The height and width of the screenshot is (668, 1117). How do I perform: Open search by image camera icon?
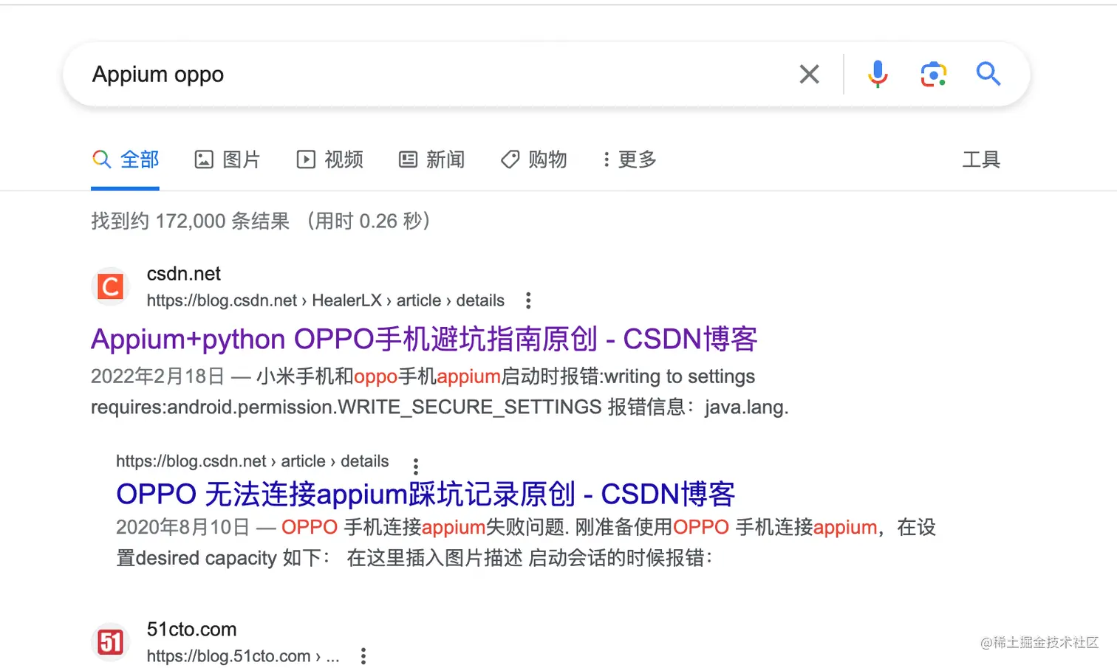pos(933,75)
